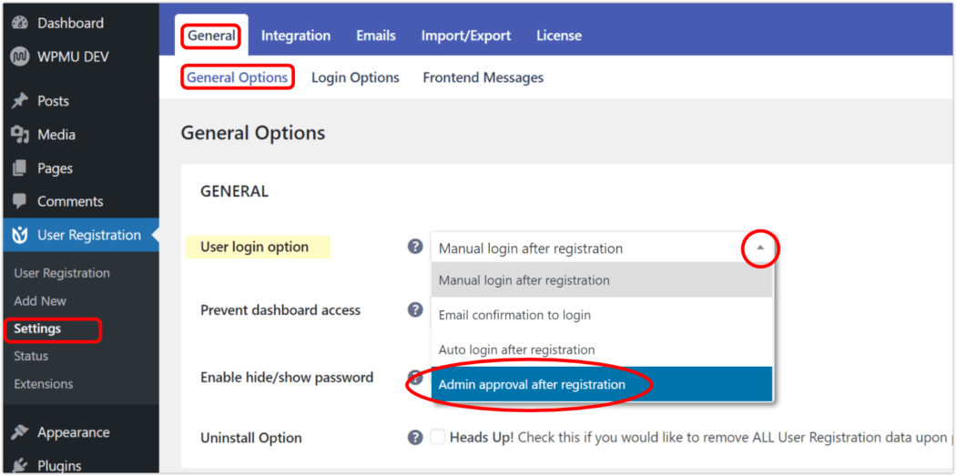
Task: Choose Email confirmation to login option
Action: point(514,315)
